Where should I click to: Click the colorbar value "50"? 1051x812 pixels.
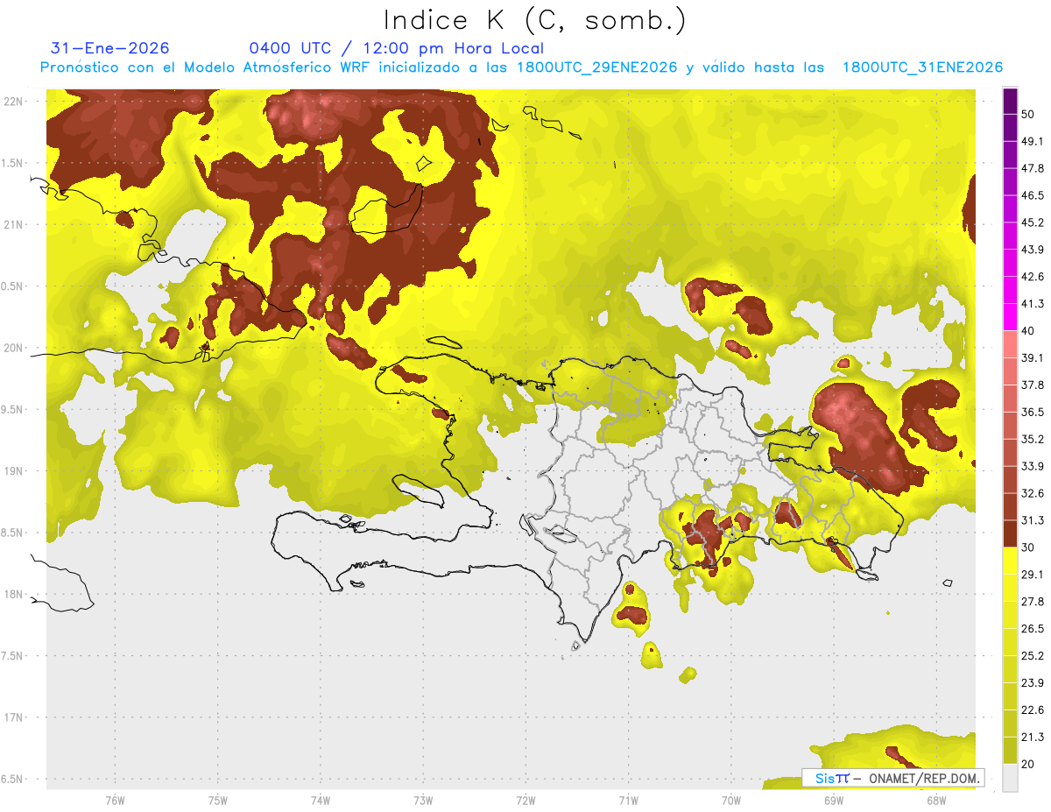coord(1028,115)
